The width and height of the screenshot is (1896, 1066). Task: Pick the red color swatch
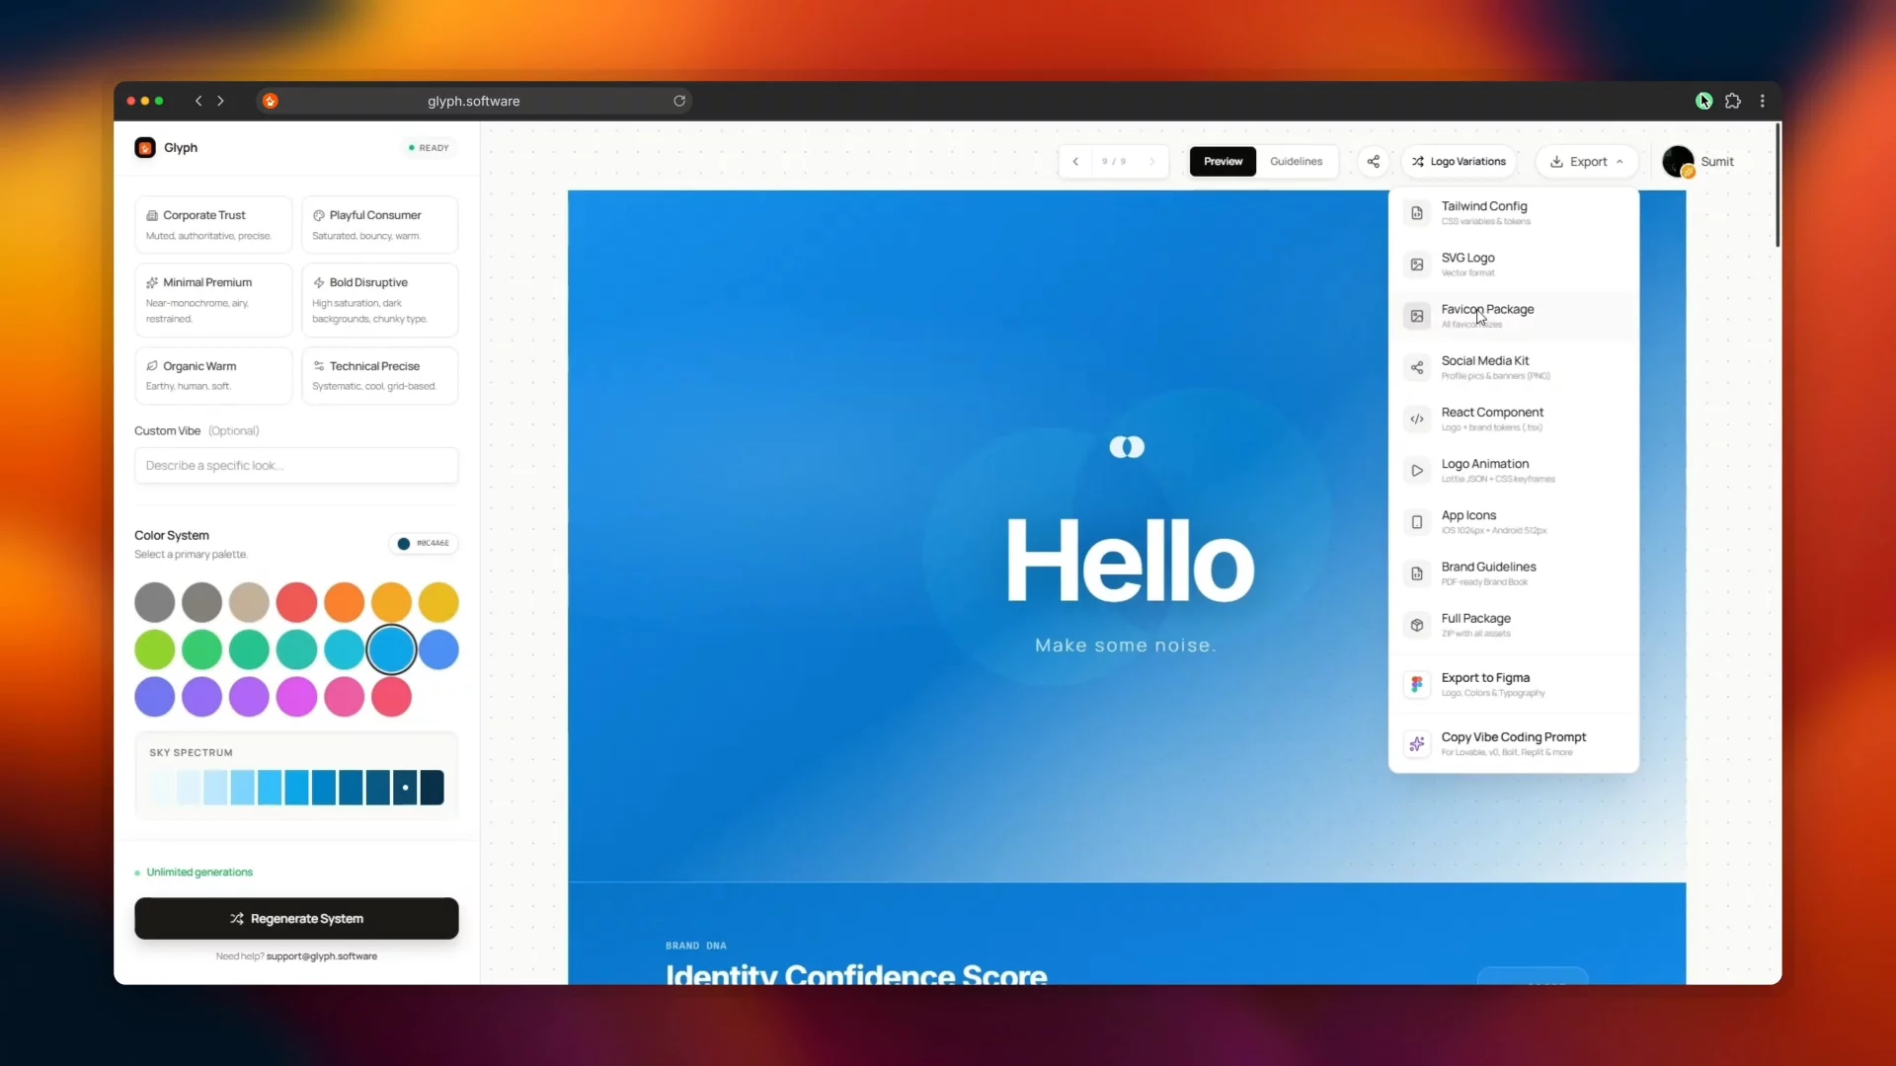[x=296, y=603]
